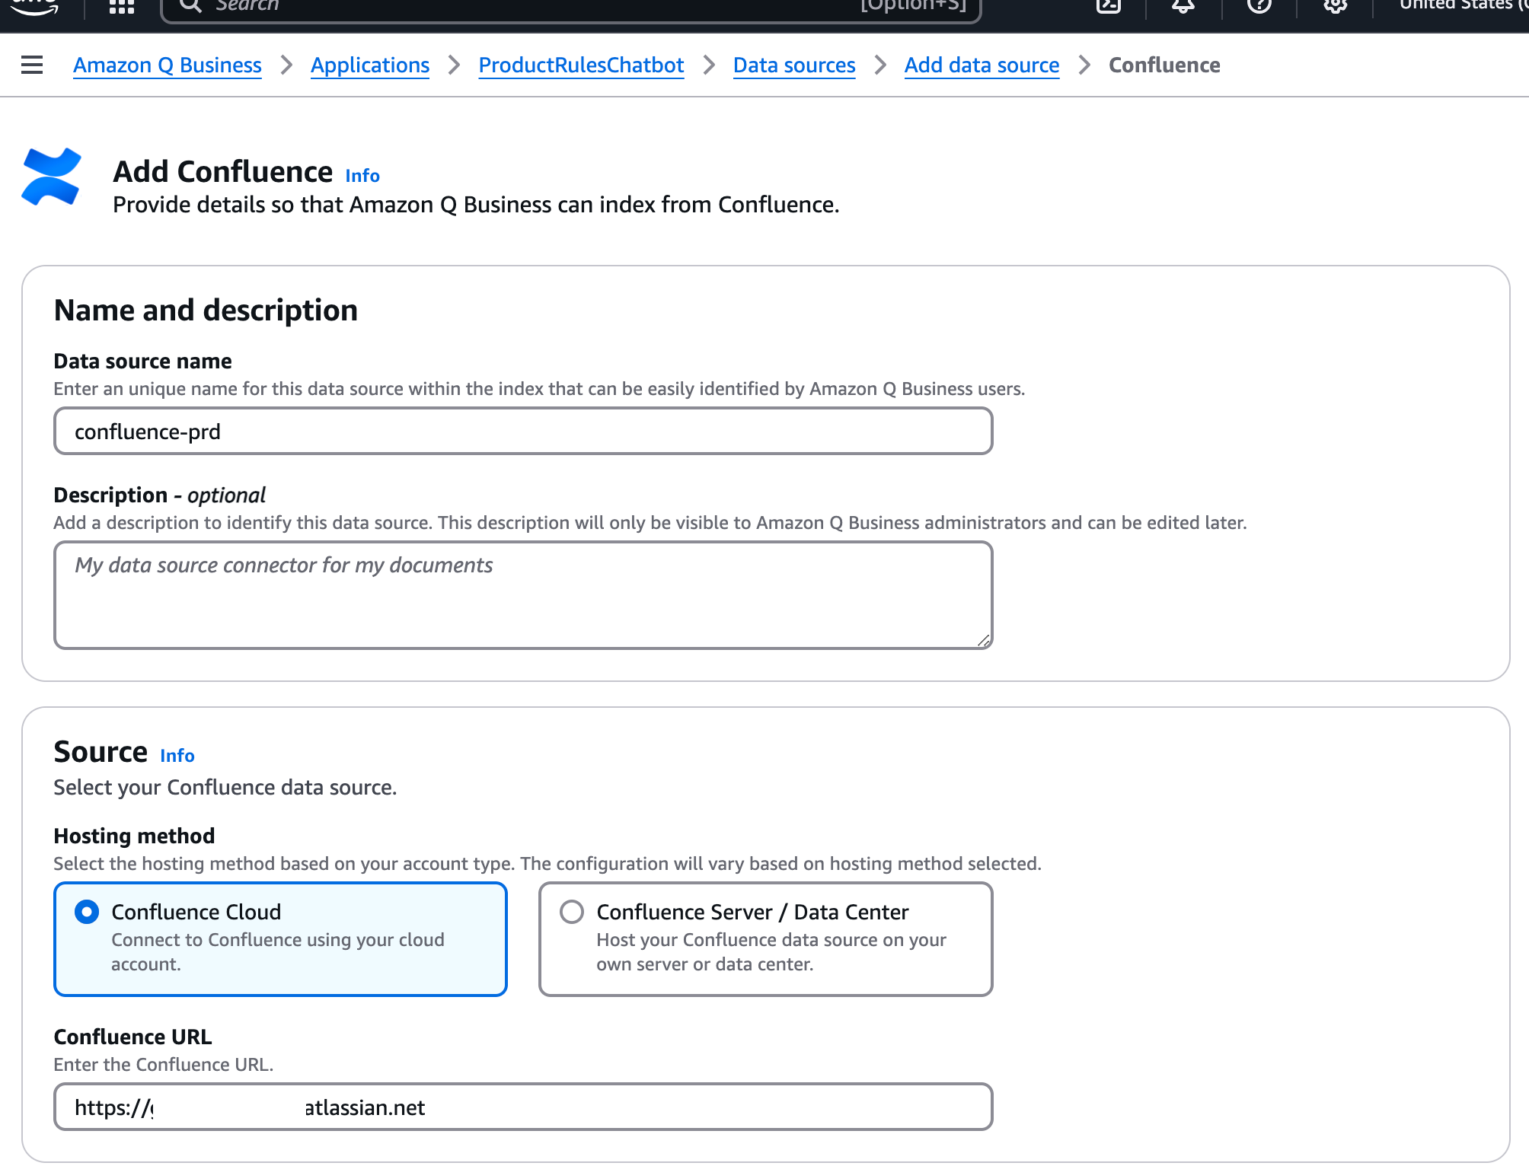Click the Description text area

(x=523, y=595)
